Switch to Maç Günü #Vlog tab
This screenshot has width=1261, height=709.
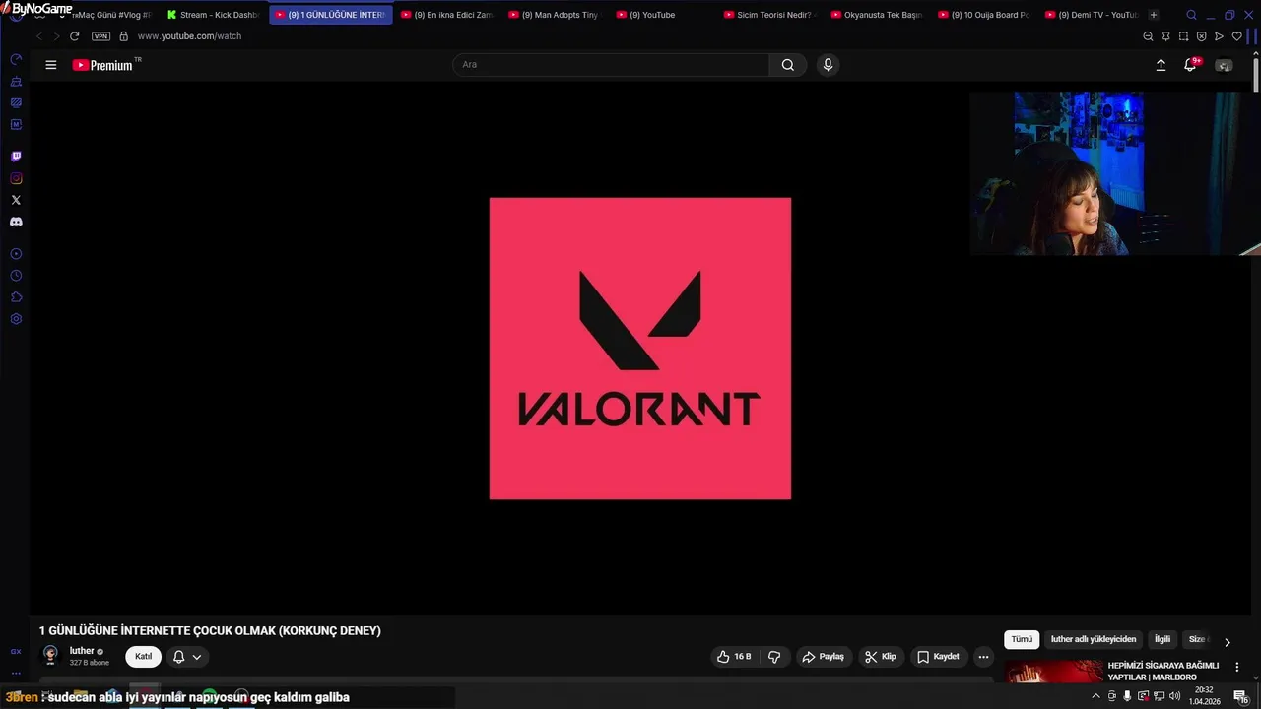(108, 15)
